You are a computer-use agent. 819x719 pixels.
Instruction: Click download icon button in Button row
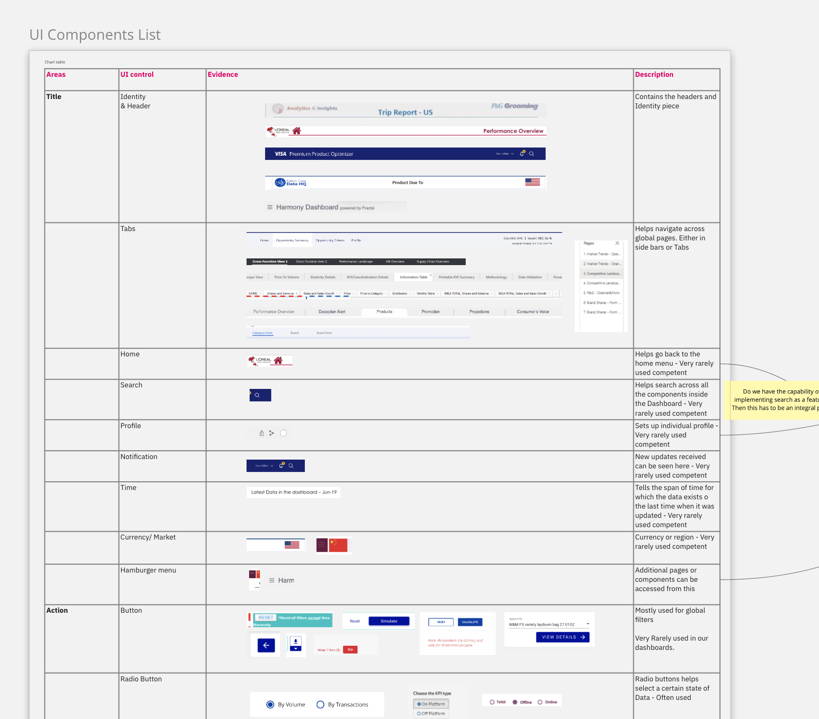(x=296, y=641)
